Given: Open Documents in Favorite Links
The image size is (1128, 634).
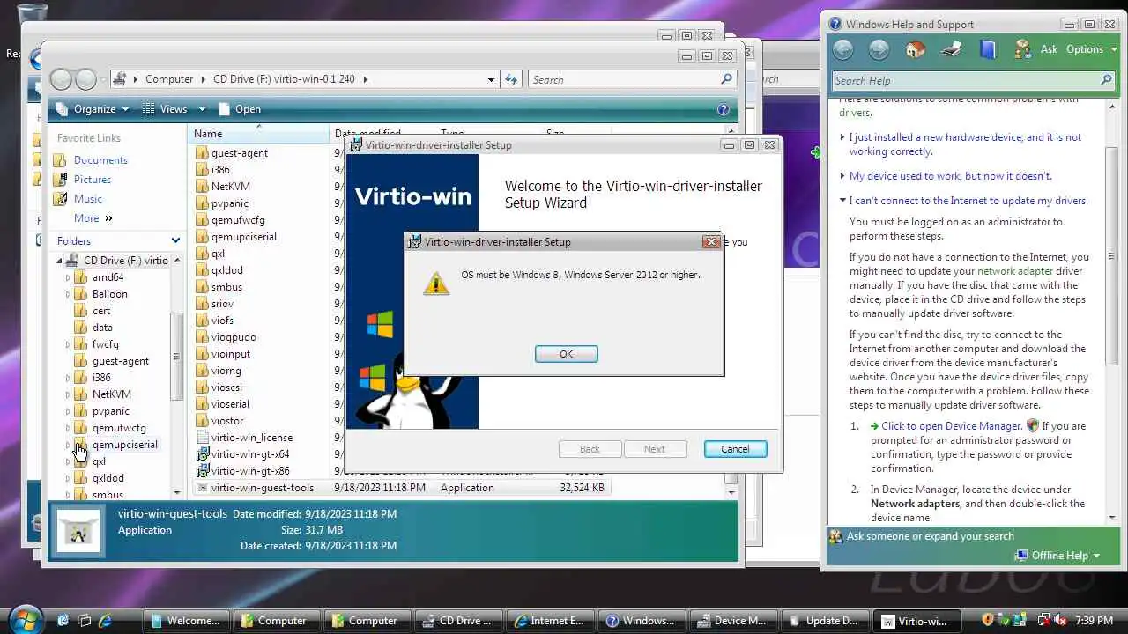Looking at the screenshot, I should (100, 160).
